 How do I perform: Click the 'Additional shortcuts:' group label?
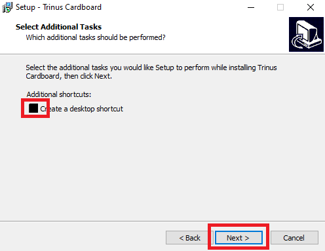click(59, 94)
